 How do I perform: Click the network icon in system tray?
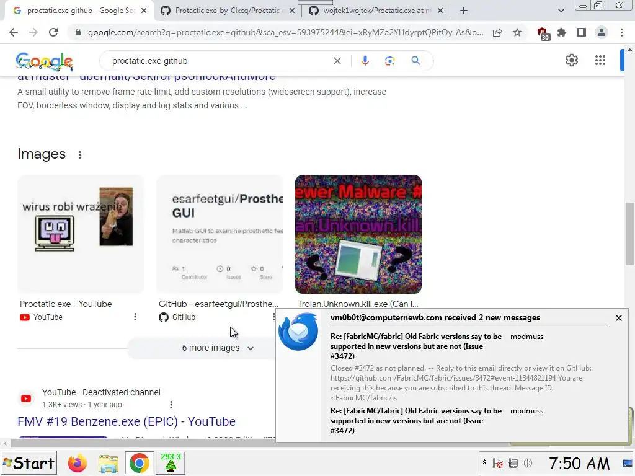[513, 462]
